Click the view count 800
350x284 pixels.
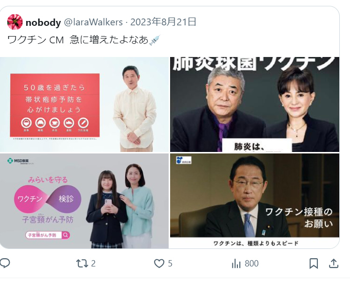pyautogui.click(x=252, y=264)
